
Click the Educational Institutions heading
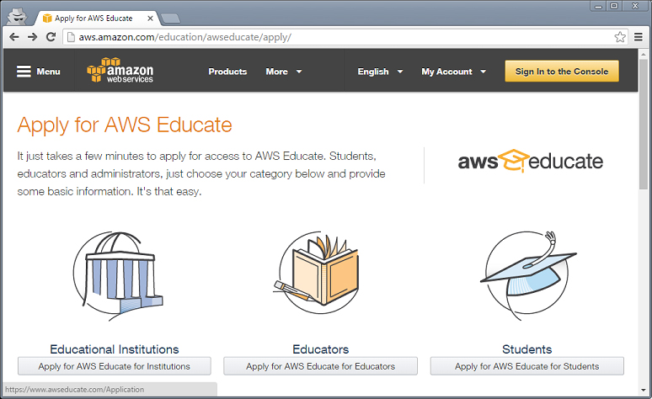[115, 349]
